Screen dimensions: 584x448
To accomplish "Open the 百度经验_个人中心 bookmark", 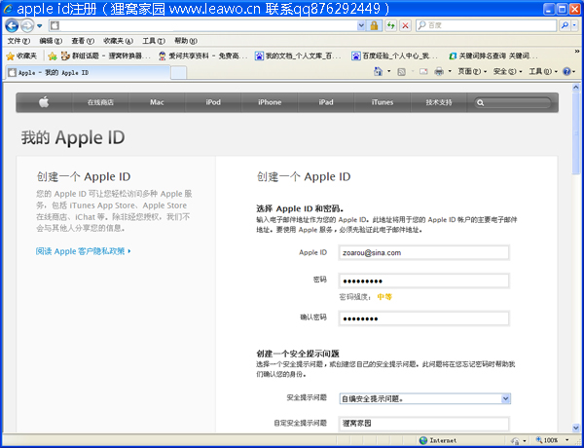I will [395, 56].
